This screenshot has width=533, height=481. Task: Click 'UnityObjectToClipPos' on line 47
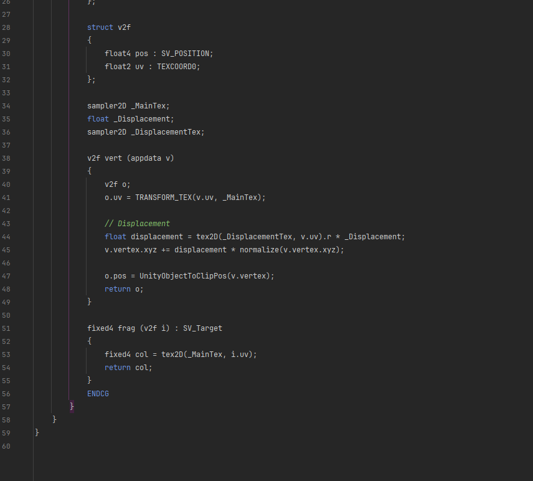(183, 276)
